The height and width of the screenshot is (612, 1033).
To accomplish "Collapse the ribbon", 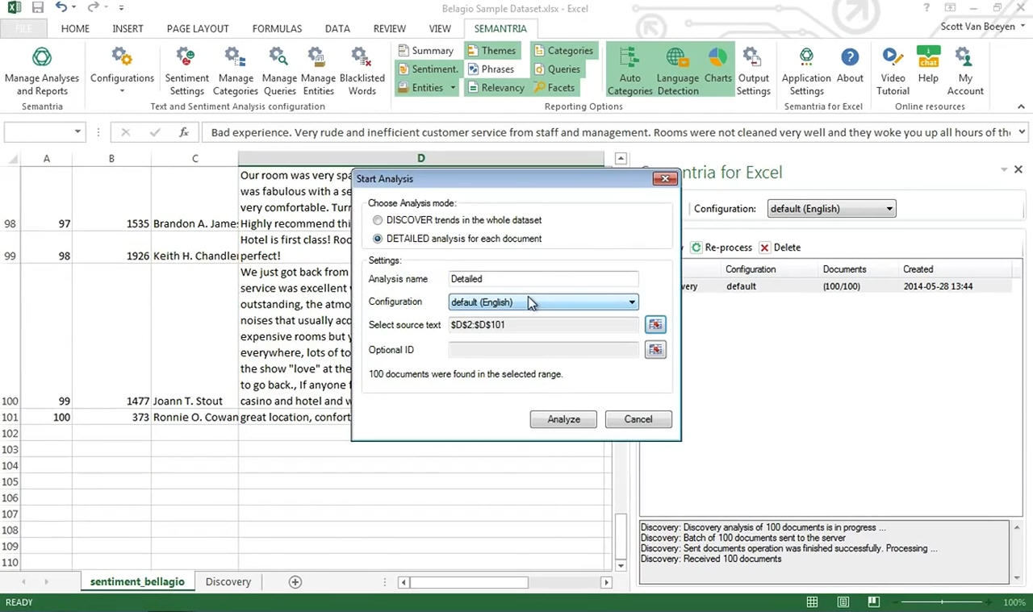I will pos(1021,106).
